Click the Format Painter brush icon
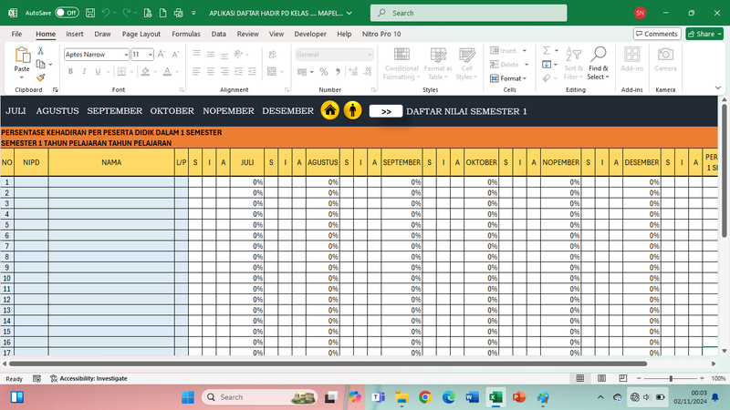 click(40, 77)
